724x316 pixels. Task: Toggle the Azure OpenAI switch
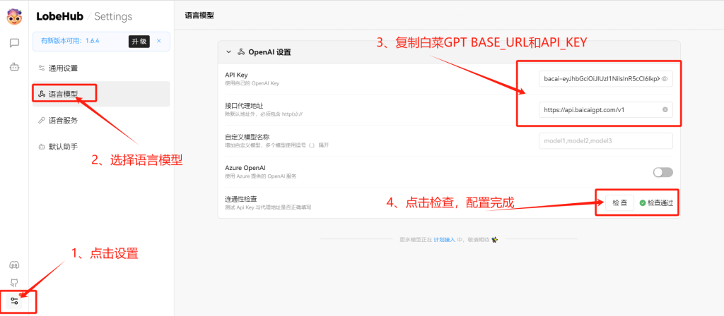[x=662, y=172]
